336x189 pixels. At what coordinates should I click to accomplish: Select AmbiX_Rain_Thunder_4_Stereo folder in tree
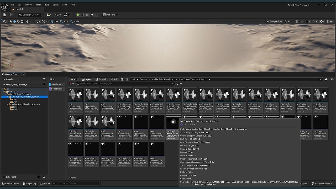point(25,104)
